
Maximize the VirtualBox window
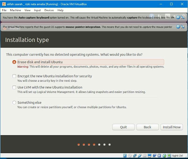coord(172,4)
